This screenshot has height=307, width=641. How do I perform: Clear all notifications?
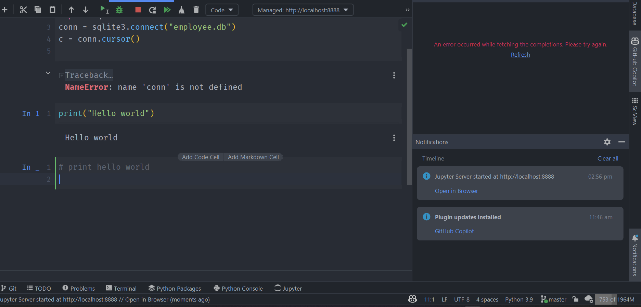[x=608, y=158]
